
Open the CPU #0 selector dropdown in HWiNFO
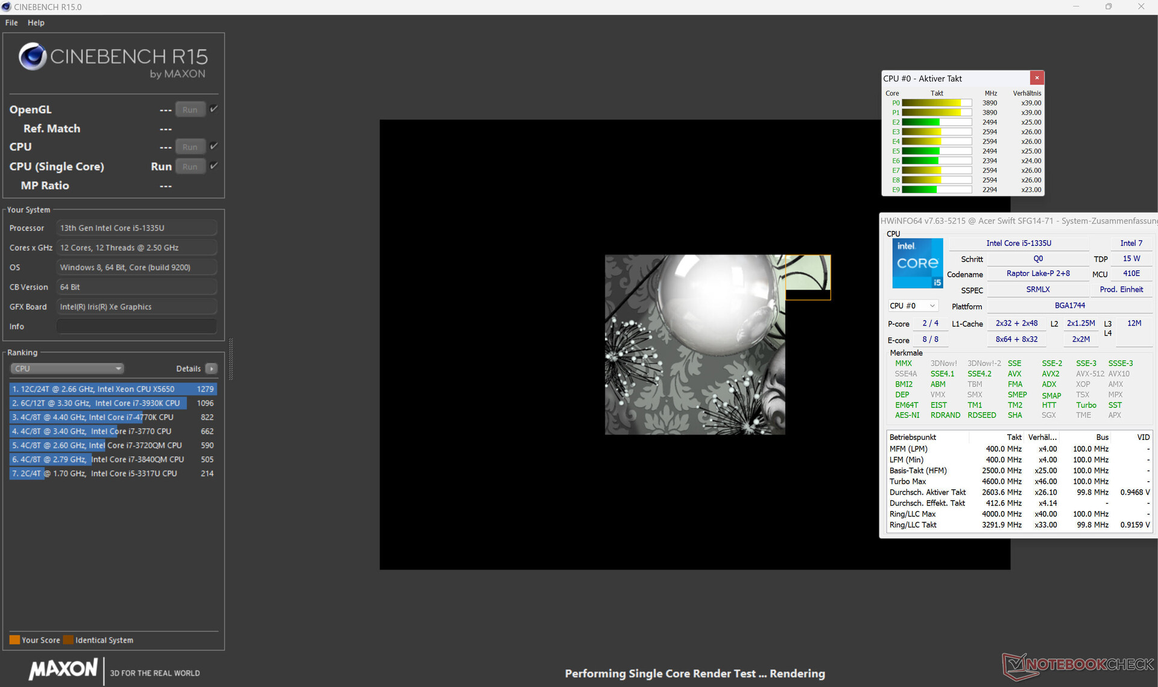913,306
